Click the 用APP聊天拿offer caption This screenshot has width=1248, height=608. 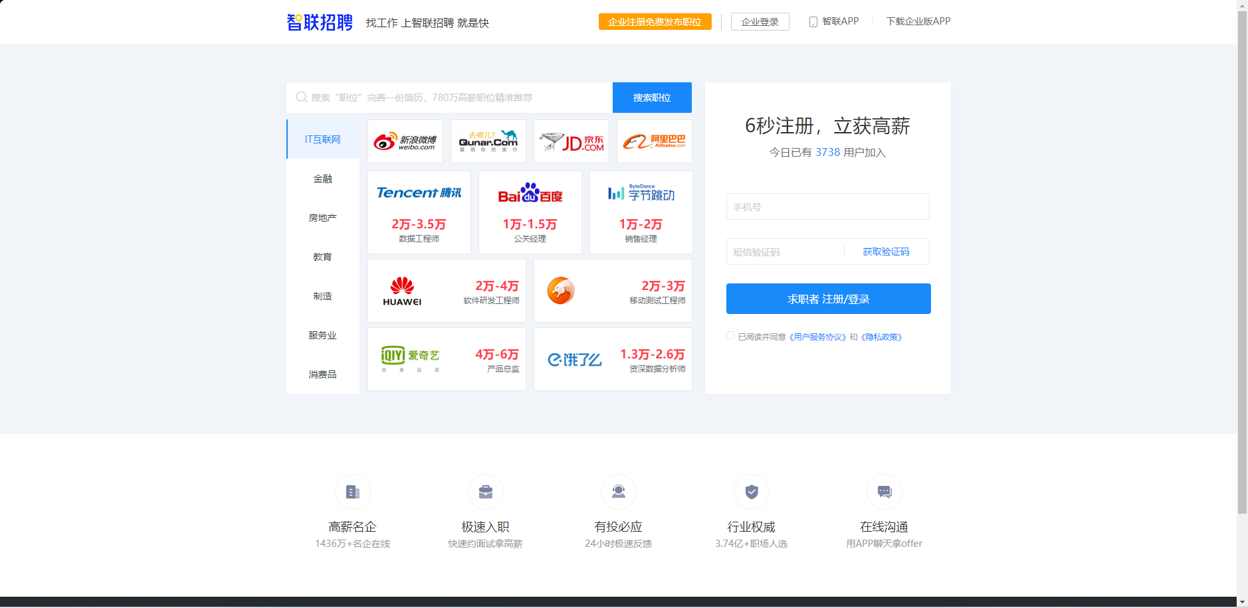coord(884,544)
